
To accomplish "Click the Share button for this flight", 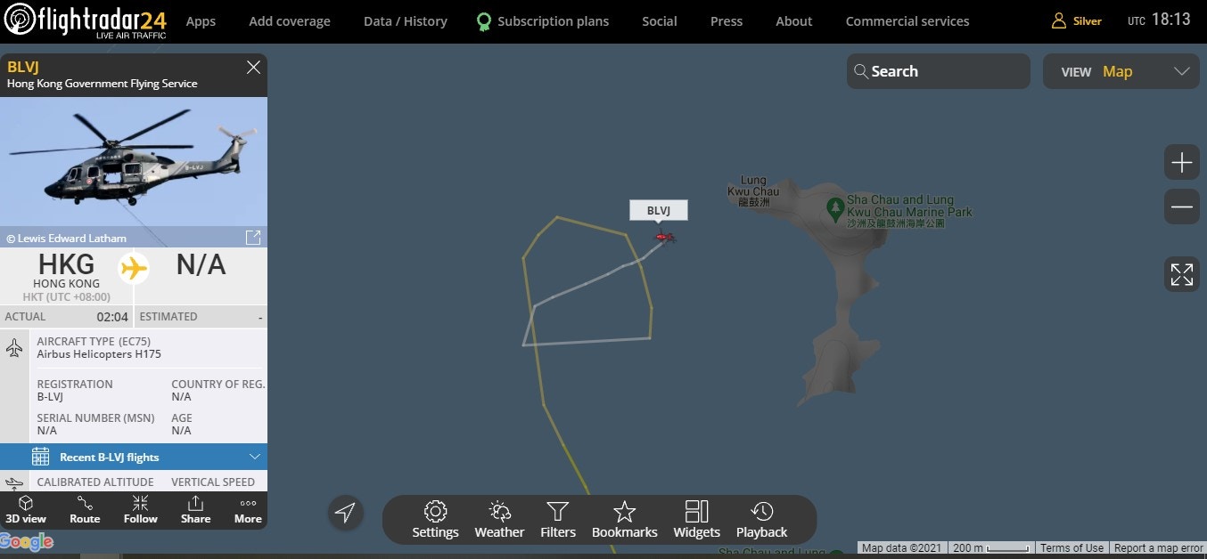I will (195, 510).
